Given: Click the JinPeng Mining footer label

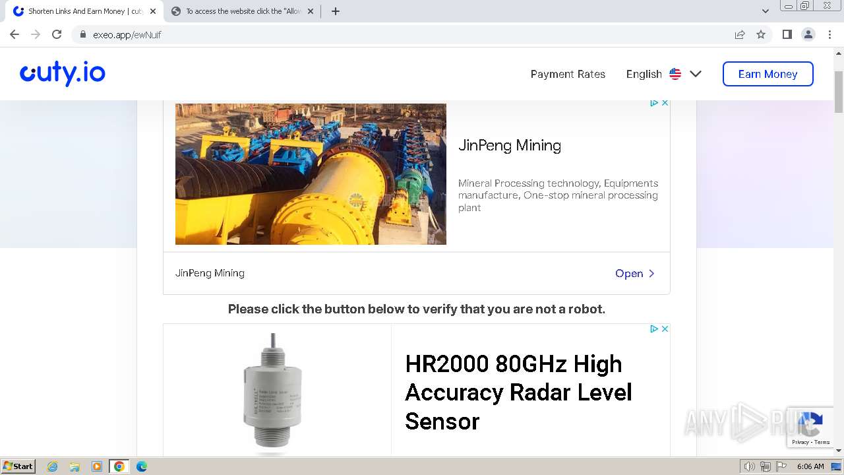Looking at the screenshot, I should (210, 273).
